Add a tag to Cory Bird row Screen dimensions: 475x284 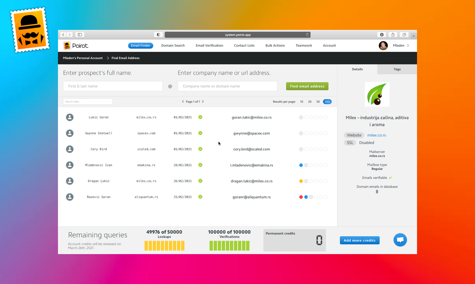(301, 149)
